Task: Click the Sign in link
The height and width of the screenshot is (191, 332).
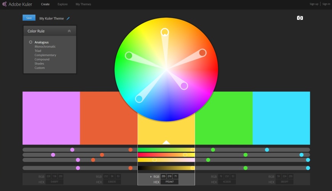Action: coord(326,4)
